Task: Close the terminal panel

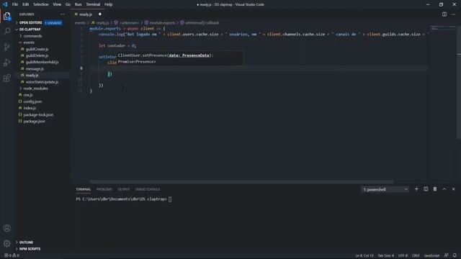Action: [453, 189]
